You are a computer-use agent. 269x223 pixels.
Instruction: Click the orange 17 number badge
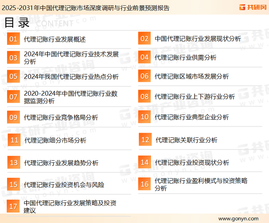click(x=13, y=206)
